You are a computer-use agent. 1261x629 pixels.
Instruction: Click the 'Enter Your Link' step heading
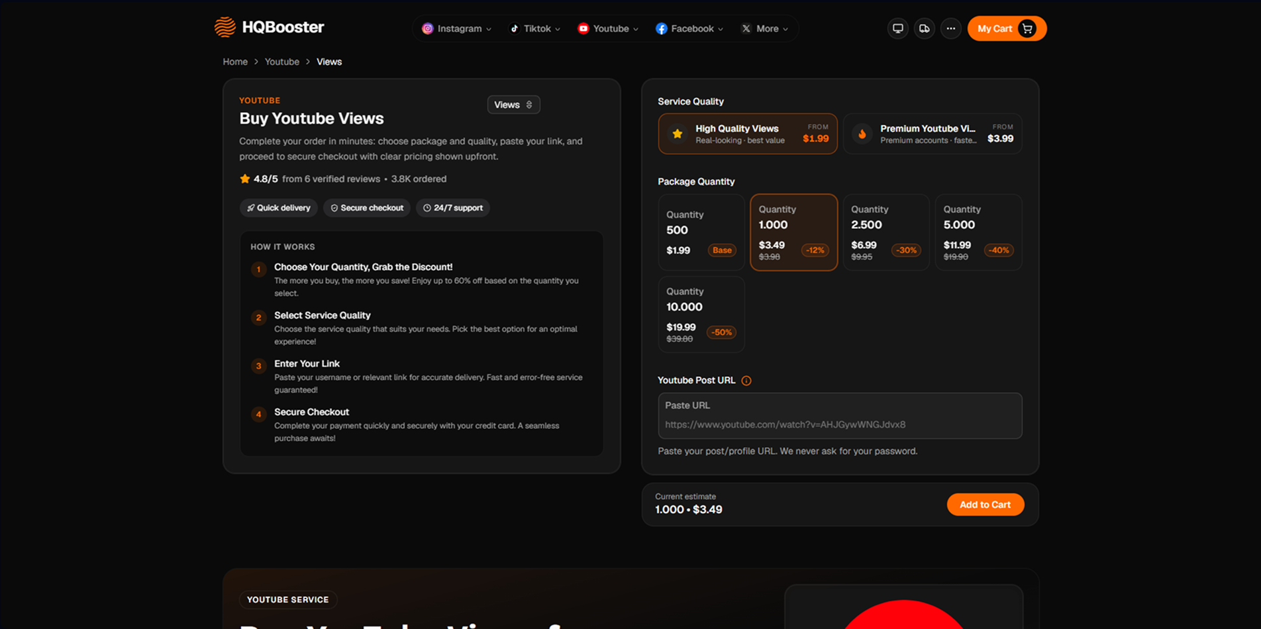point(307,363)
